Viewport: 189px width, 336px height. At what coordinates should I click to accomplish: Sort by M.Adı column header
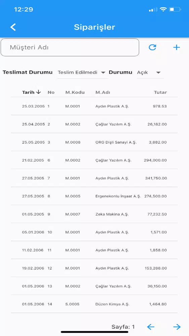pos(103,92)
